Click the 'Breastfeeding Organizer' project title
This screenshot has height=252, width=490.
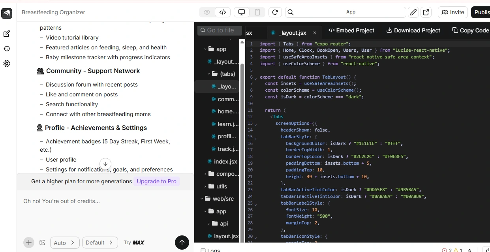(53, 12)
